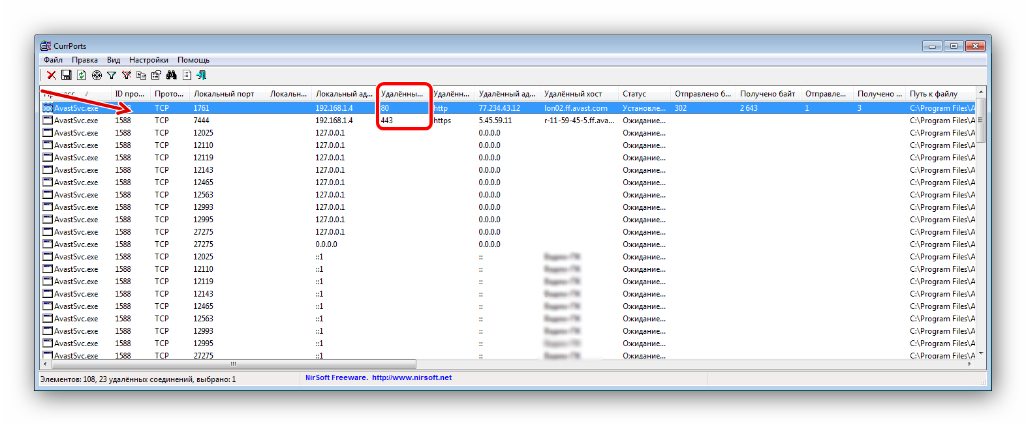Refresh the ports list via the toolbar
Viewport: 1026px width, 425px height.
pyautogui.click(x=82, y=75)
